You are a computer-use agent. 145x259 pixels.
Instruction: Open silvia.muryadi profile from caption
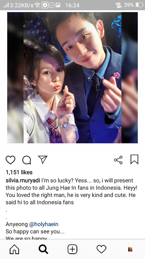pos(23,180)
